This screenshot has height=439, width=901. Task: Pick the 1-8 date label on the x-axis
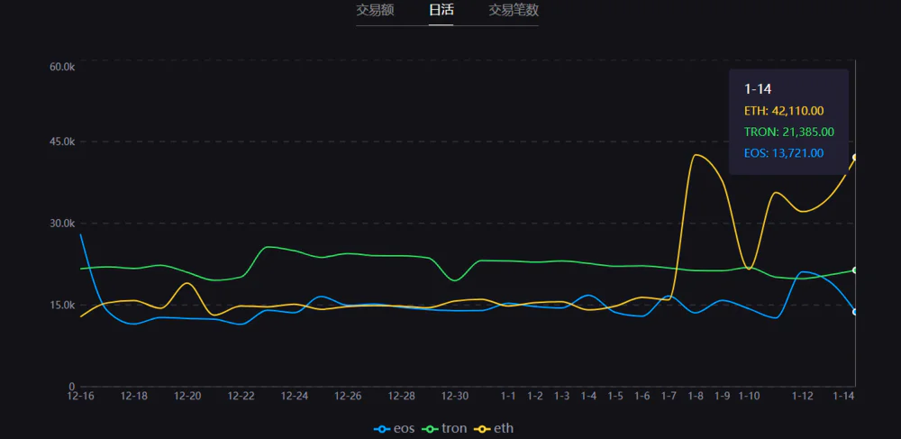696,397
